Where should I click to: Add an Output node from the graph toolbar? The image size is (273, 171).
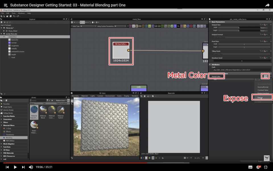click(204, 26)
